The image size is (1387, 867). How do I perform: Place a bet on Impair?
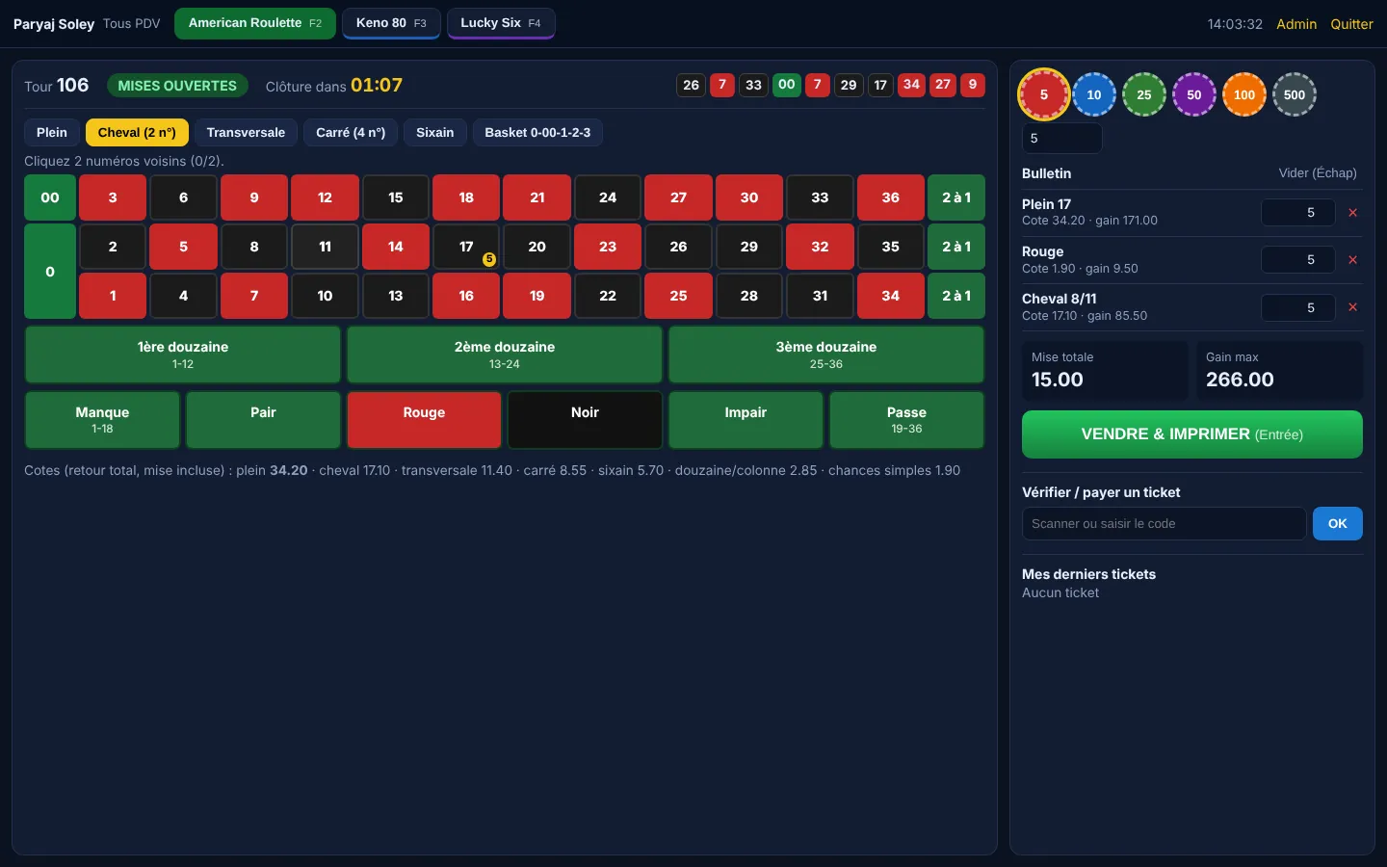click(746, 420)
